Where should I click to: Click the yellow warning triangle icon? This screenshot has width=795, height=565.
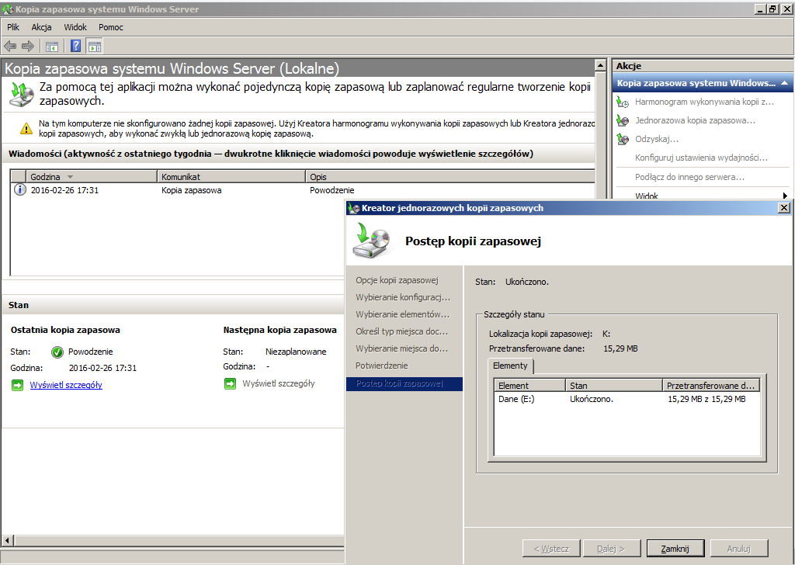[x=26, y=128]
